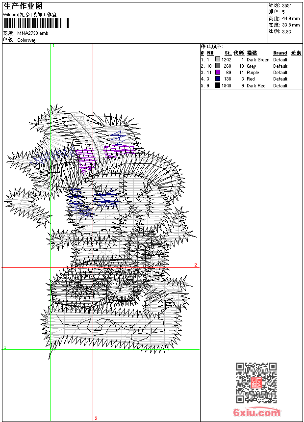Image resolution: width=304 pixels, height=422 pixels.
Task: Select code 11 in the Purple row
Action: pyautogui.click(x=242, y=73)
